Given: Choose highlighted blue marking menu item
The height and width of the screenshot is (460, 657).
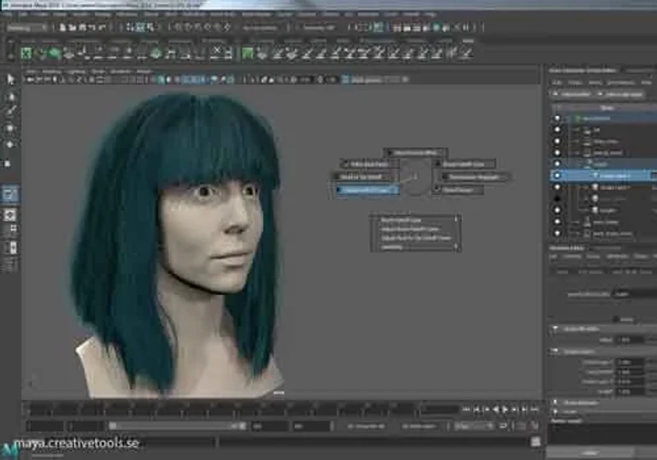Looking at the screenshot, I should (366, 191).
